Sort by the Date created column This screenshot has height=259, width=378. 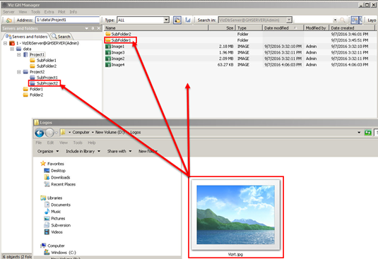click(x=352, y=28)
